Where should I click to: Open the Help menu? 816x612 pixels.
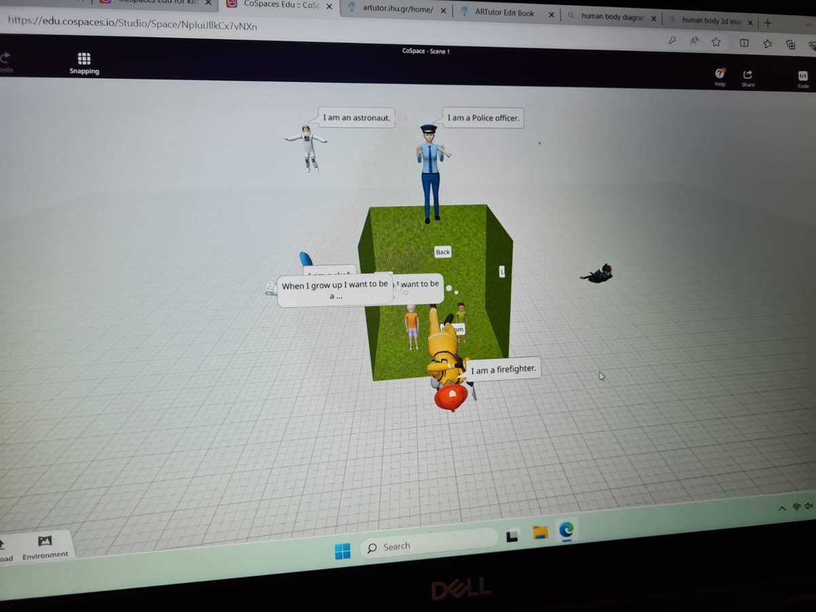pos(719,78)
